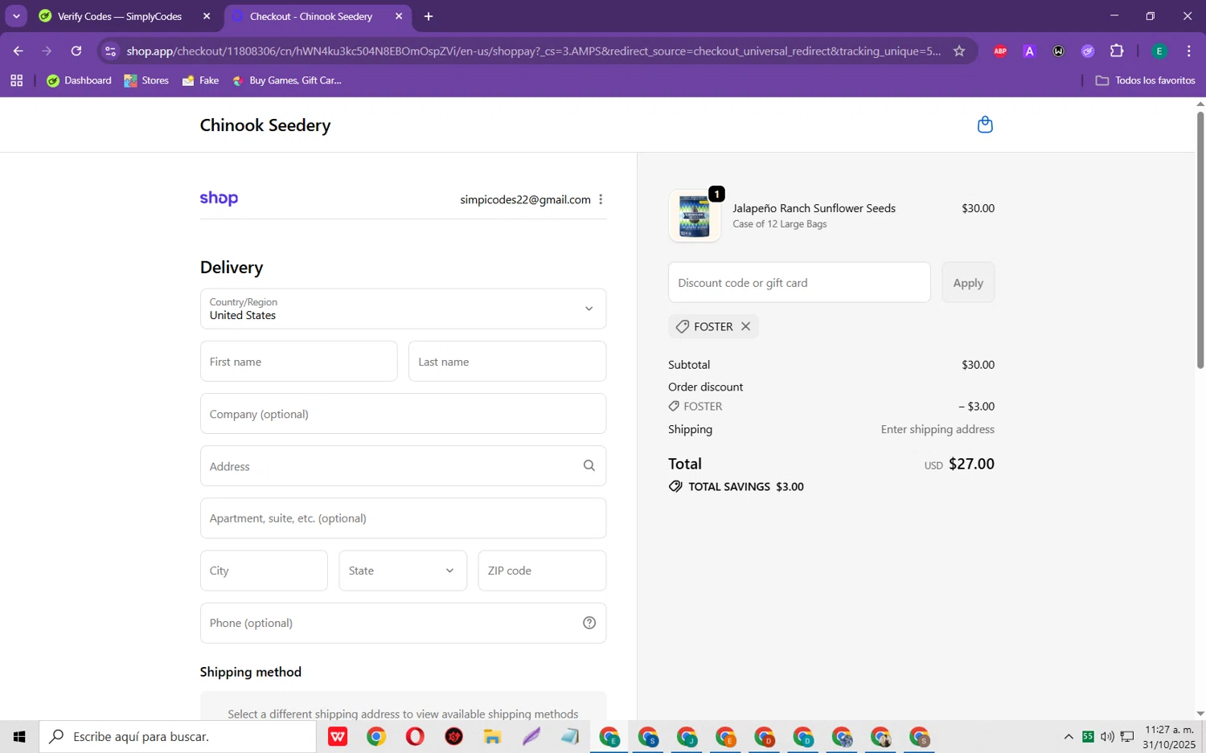The height and width of the screenshot is (753, 1206).
Task: Open the Windows Start menu
Action: (19, 736)
